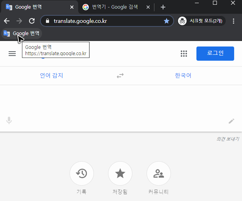Open a new browser tab

(163, 7)
